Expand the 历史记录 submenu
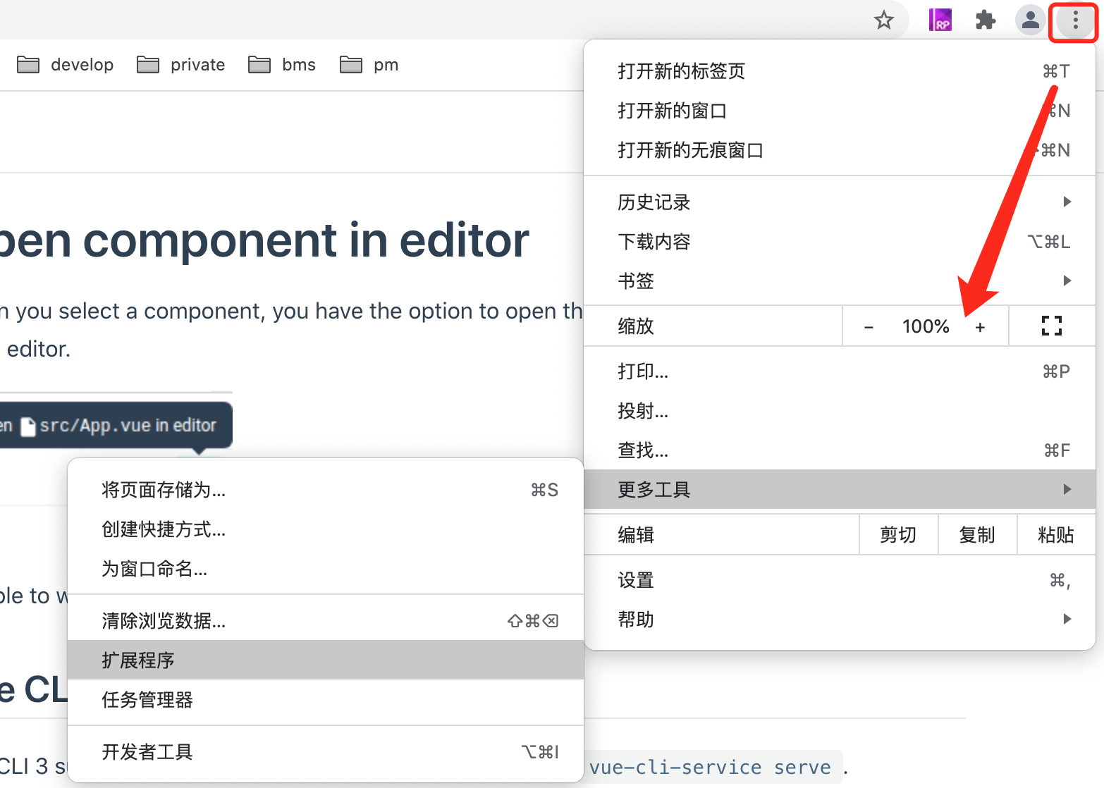 pyautogui.click(x=840, y=202)
